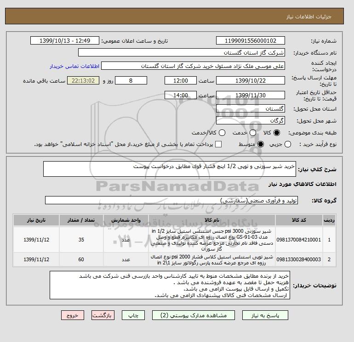The height and width of the screenshot is (342, 354).
Task: Click the need date 1399/11/12 in row 2
Action: [36, 259]
